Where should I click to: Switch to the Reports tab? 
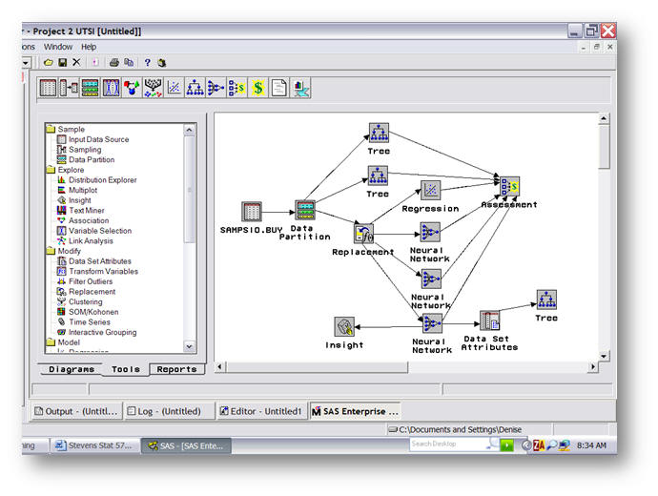[176, 369]
